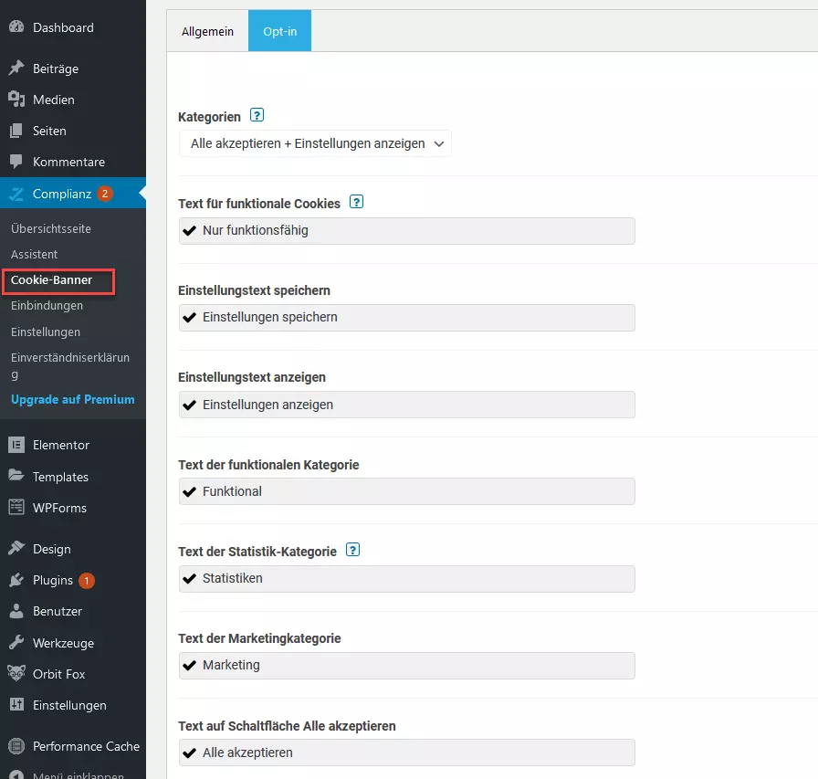This screenshot has height=779, width=818.
Task: Open Medien via its media icon
Action: (x=16, y=100)
